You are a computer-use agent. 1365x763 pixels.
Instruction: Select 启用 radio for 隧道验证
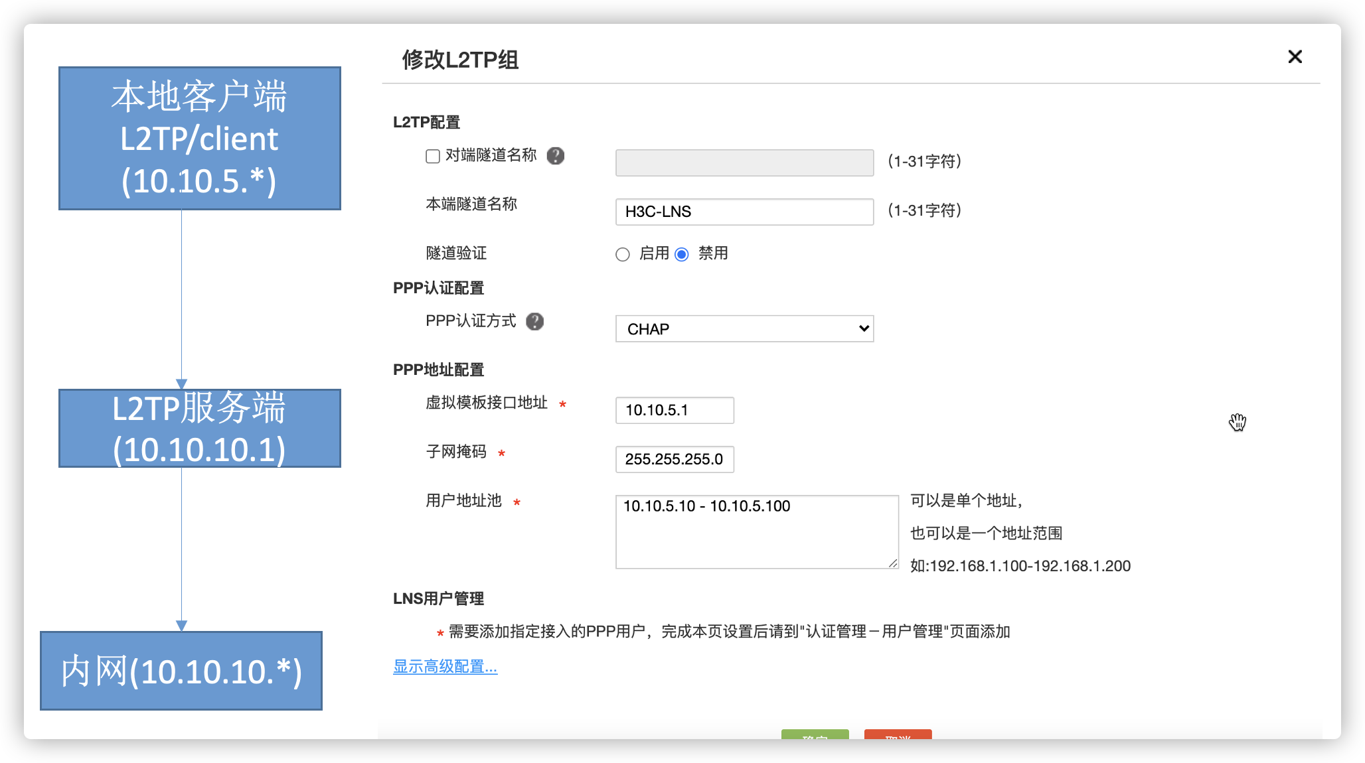623,255
